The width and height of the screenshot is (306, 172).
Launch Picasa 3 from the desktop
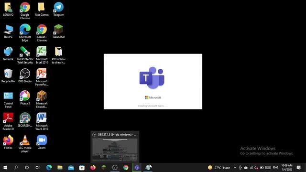(x=25, y=98)
